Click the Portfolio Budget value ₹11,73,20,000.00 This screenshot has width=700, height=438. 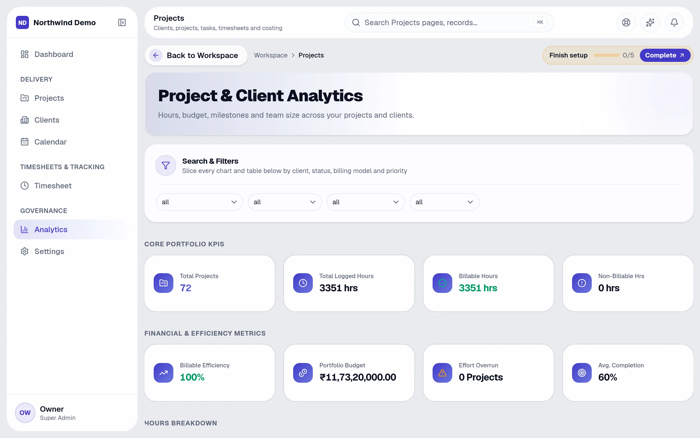(358, 377)
